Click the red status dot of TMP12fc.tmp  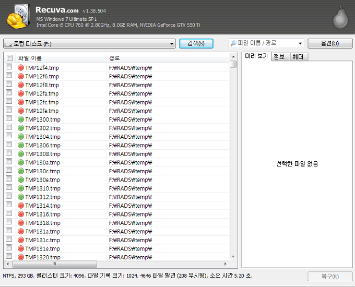pyautogui.click(x=21, y=102)
